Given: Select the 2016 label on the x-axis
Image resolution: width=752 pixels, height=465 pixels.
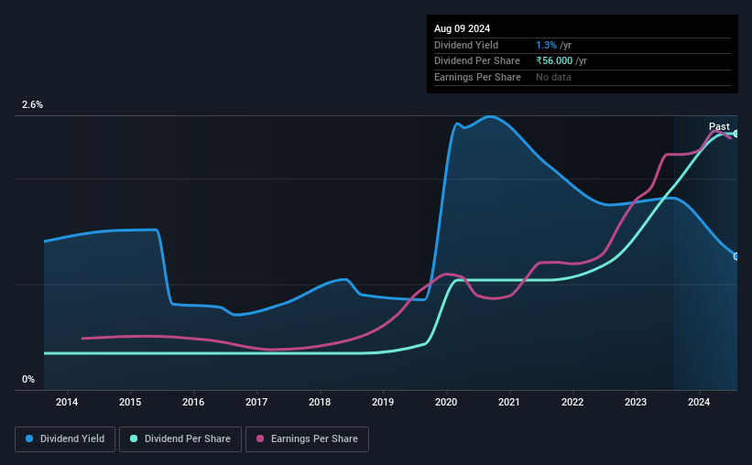Looking at the screenshot, I should (193, 402).
